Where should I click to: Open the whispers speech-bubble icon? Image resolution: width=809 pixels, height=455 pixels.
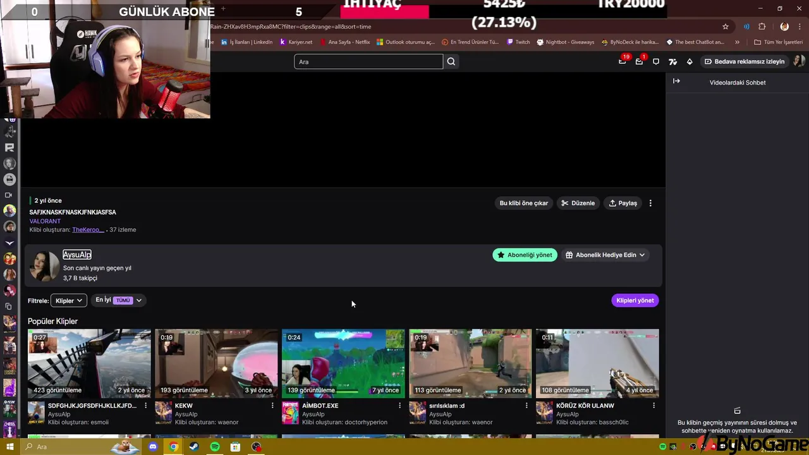point(656,61)
